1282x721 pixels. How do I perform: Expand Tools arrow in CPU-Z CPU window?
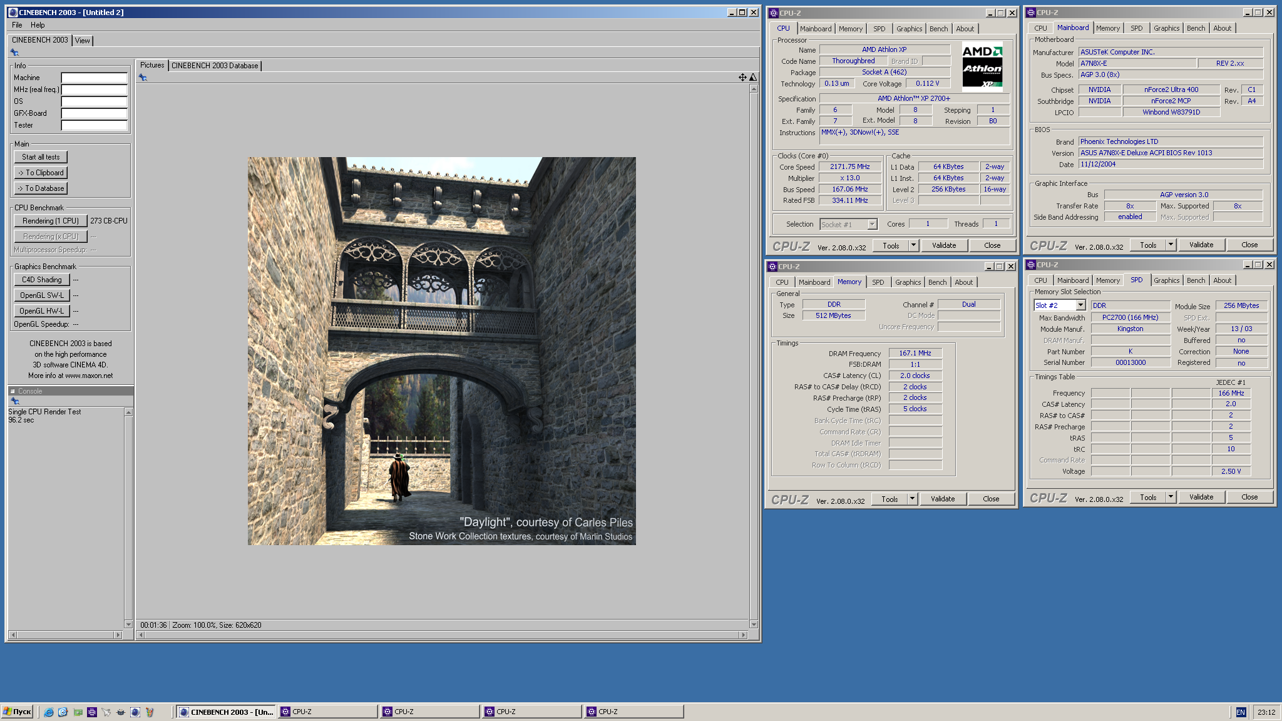(913, 245)
